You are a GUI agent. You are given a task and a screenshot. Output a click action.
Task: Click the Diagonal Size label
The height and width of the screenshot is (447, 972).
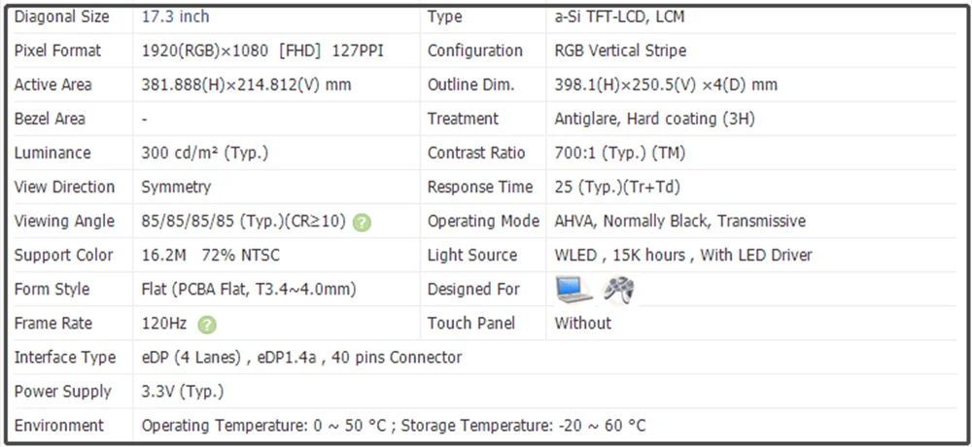(62, 17)
